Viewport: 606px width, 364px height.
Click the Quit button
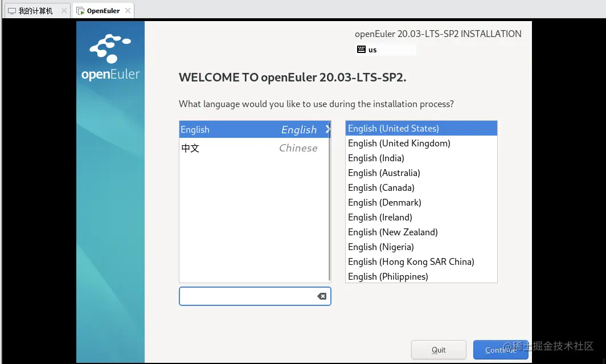pyautogui.click(x=439, y=350)
